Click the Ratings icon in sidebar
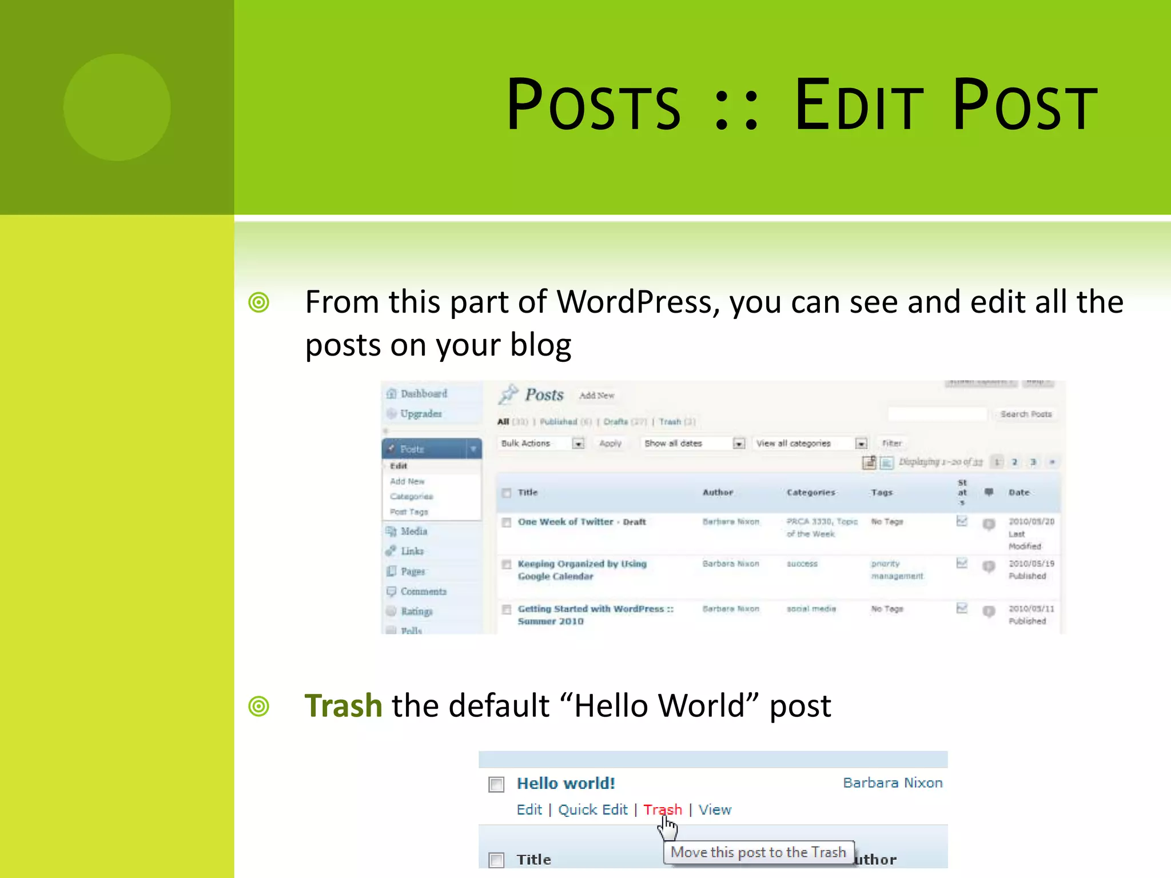This screenshot has height=878, width=1171. (x=391, y=611)
